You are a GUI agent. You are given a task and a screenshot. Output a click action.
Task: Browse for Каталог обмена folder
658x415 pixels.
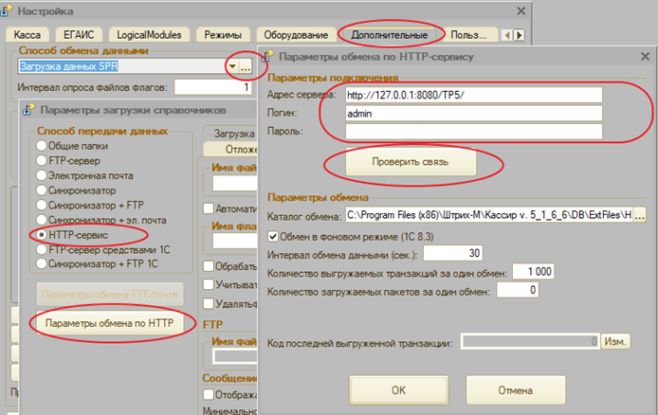pyautogui.click(x=639, y=216)
